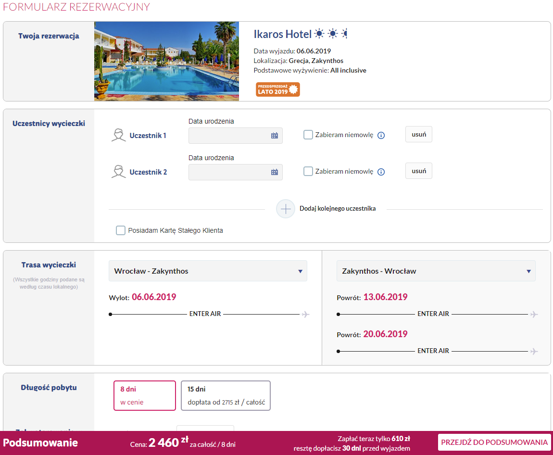
Task: Click the Przedsprzedaż Lato 2019 badge
Action: coord(277,89)
